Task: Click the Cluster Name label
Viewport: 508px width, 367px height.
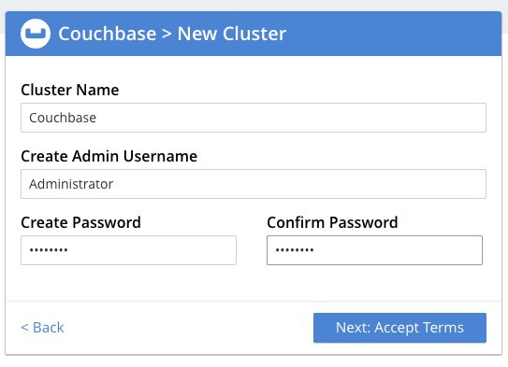Action: point(70,90)
